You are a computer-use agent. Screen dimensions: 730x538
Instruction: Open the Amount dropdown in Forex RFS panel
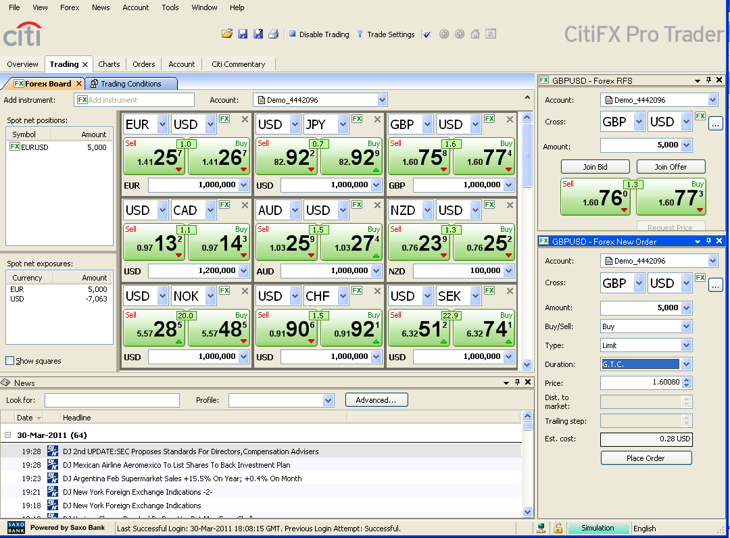(x=686, y=145)
